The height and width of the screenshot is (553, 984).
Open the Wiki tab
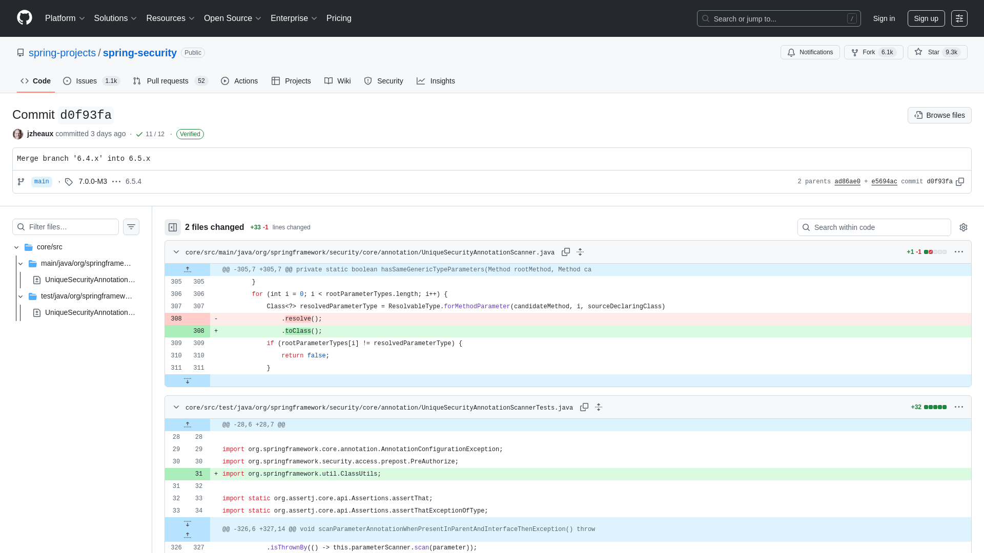(338, 81)
